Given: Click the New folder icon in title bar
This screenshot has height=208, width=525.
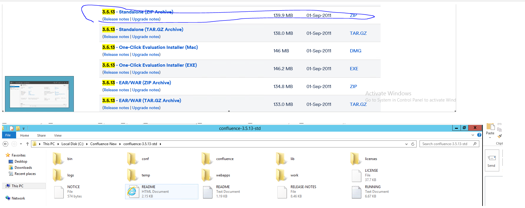Looking at the screenshot, I should (18, 128).
